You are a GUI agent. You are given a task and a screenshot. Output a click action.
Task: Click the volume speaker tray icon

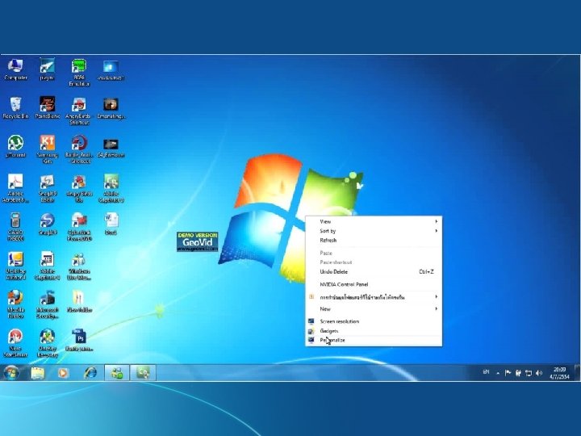click(540, 372)
